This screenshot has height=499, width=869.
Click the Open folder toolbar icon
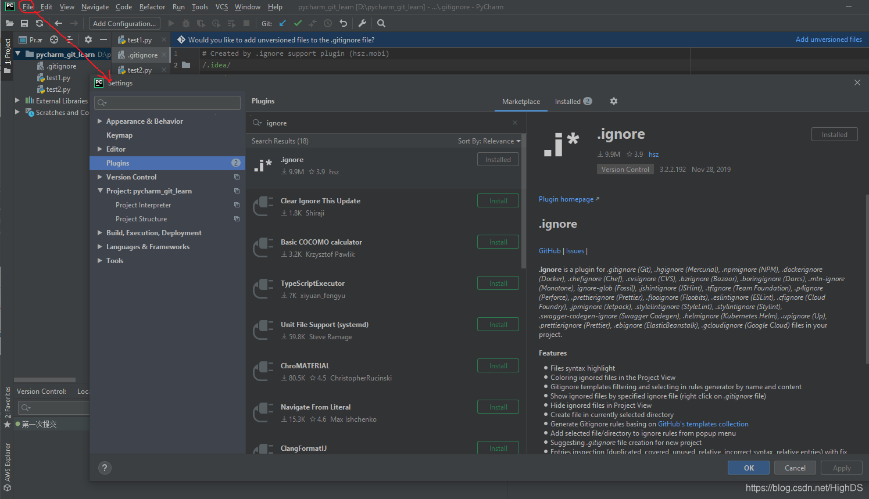tap(9, 23)
